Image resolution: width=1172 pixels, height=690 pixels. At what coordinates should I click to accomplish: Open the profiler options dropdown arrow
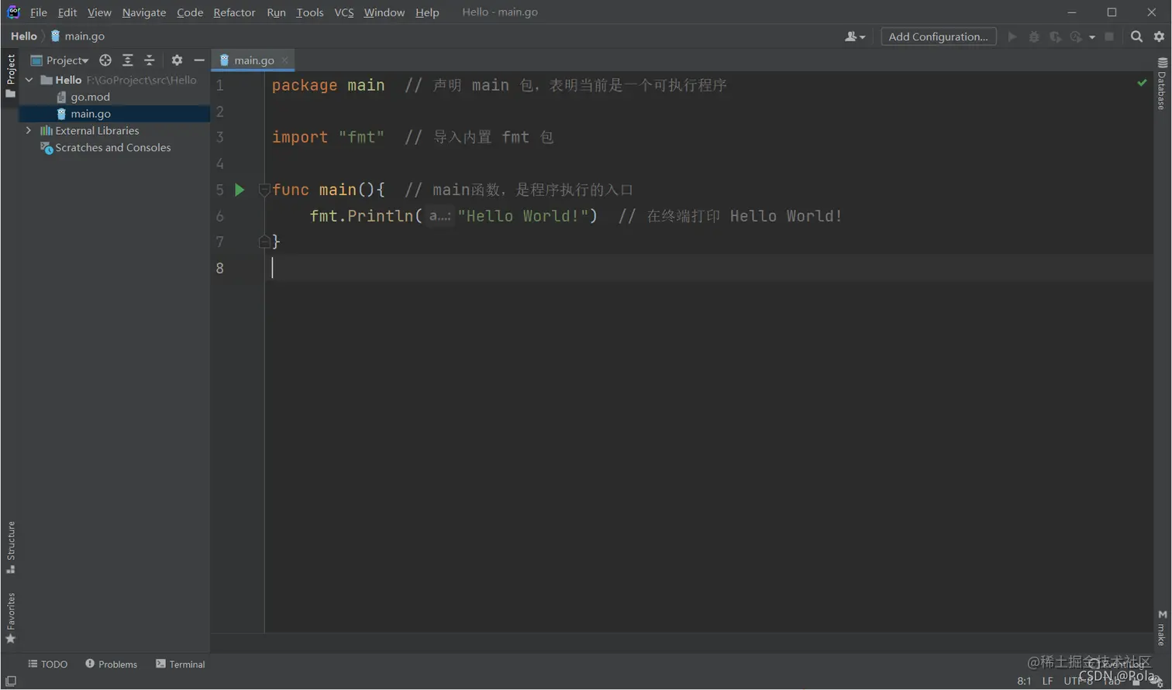pyautogui.click(x=1092, y=37)
